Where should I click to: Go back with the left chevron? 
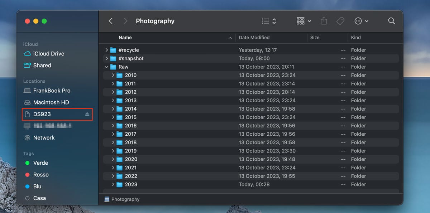pos(111,21)
